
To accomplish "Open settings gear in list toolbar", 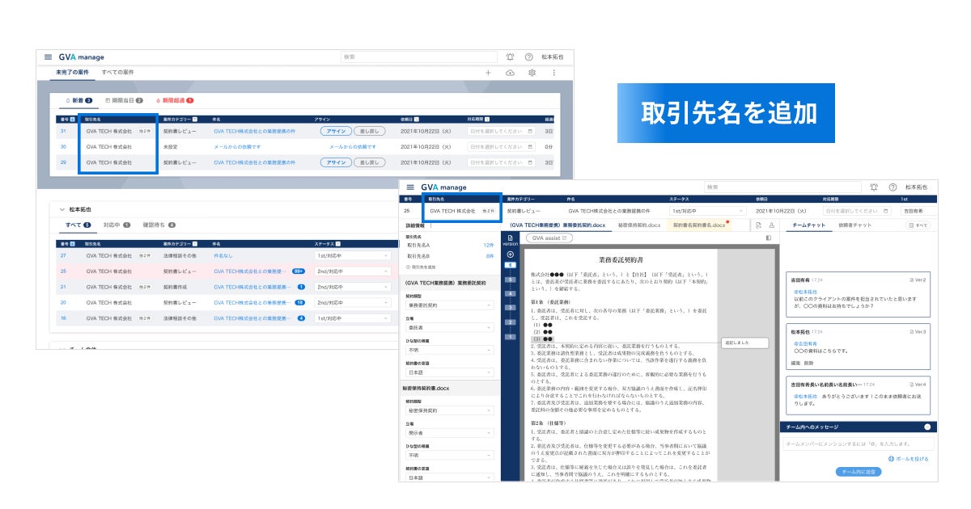I will pos(532,73).
